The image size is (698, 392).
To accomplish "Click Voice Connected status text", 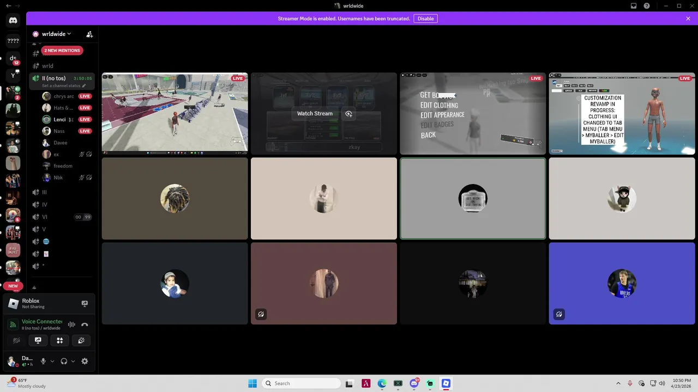I will [41, 321].
